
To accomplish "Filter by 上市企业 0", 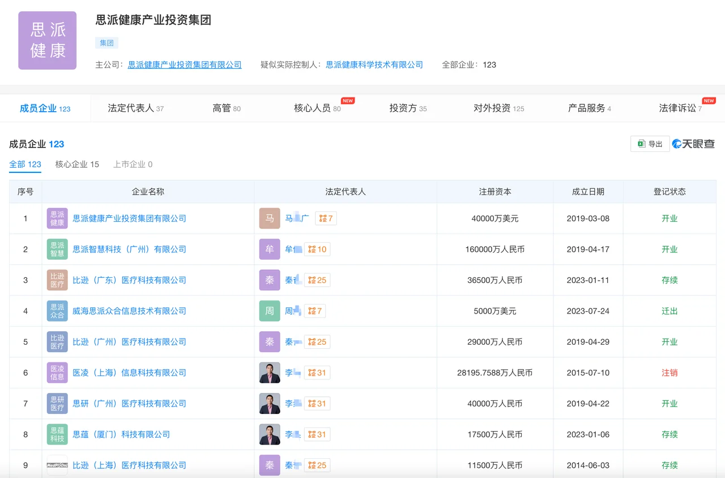I will point(133,164).
